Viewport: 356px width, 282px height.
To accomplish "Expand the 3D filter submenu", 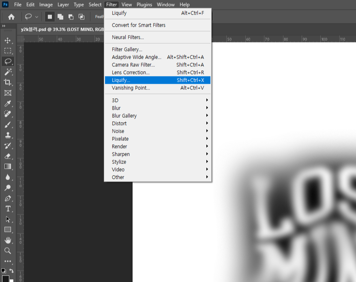I will coord(158,100).
